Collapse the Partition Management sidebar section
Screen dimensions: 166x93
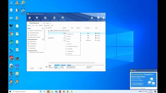pos(43,40)
